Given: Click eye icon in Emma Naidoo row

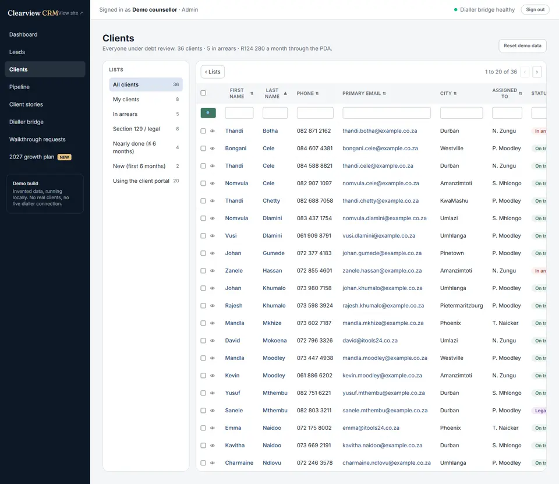Looking at the screenshot, I should pyautogui.click(x=213, y=428).
